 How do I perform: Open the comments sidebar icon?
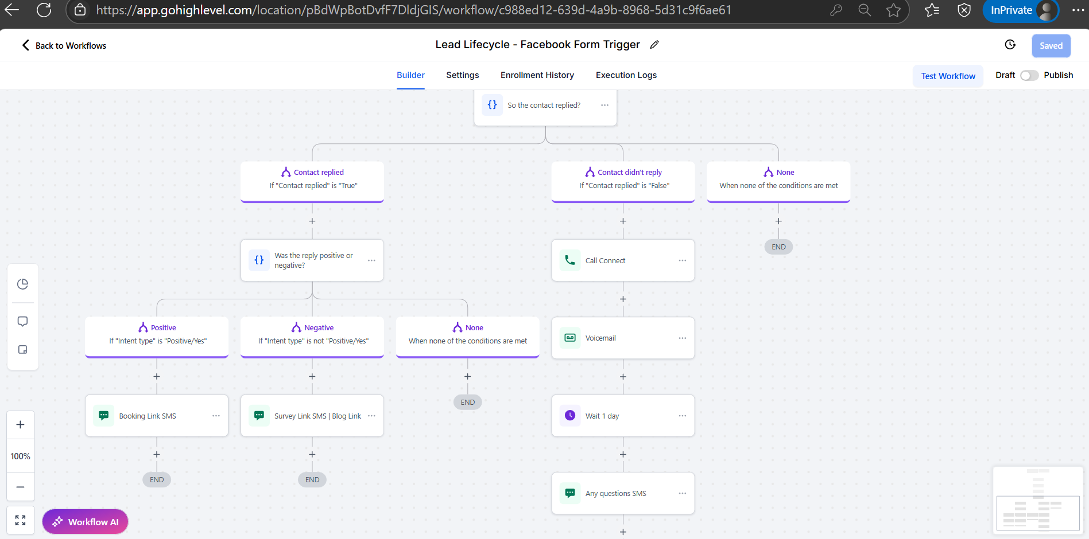(22, 321)
